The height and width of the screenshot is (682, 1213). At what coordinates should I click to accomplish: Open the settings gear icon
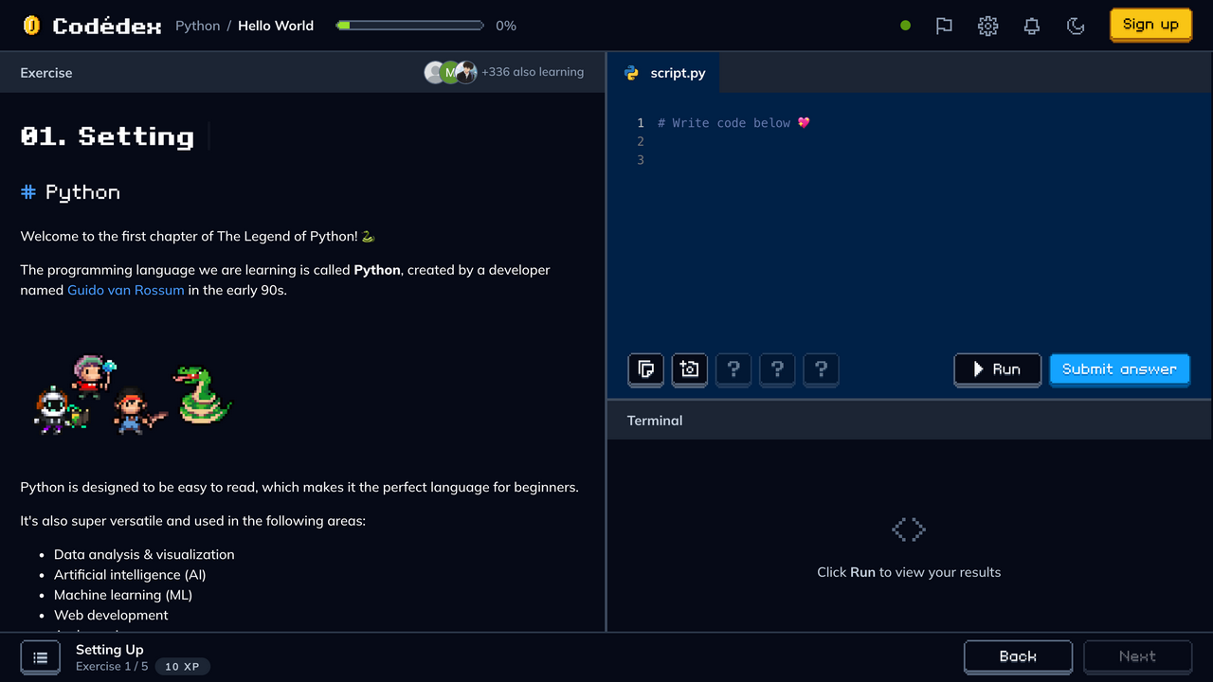click(987, 26)
